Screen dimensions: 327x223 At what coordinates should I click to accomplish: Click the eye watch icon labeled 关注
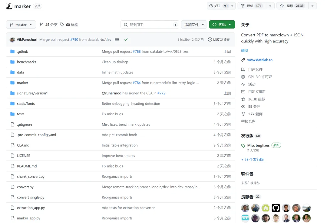point(211,6)
